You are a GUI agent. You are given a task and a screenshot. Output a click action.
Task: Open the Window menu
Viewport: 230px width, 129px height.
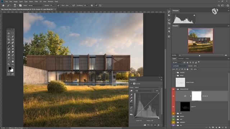click(x=50, y=1)
